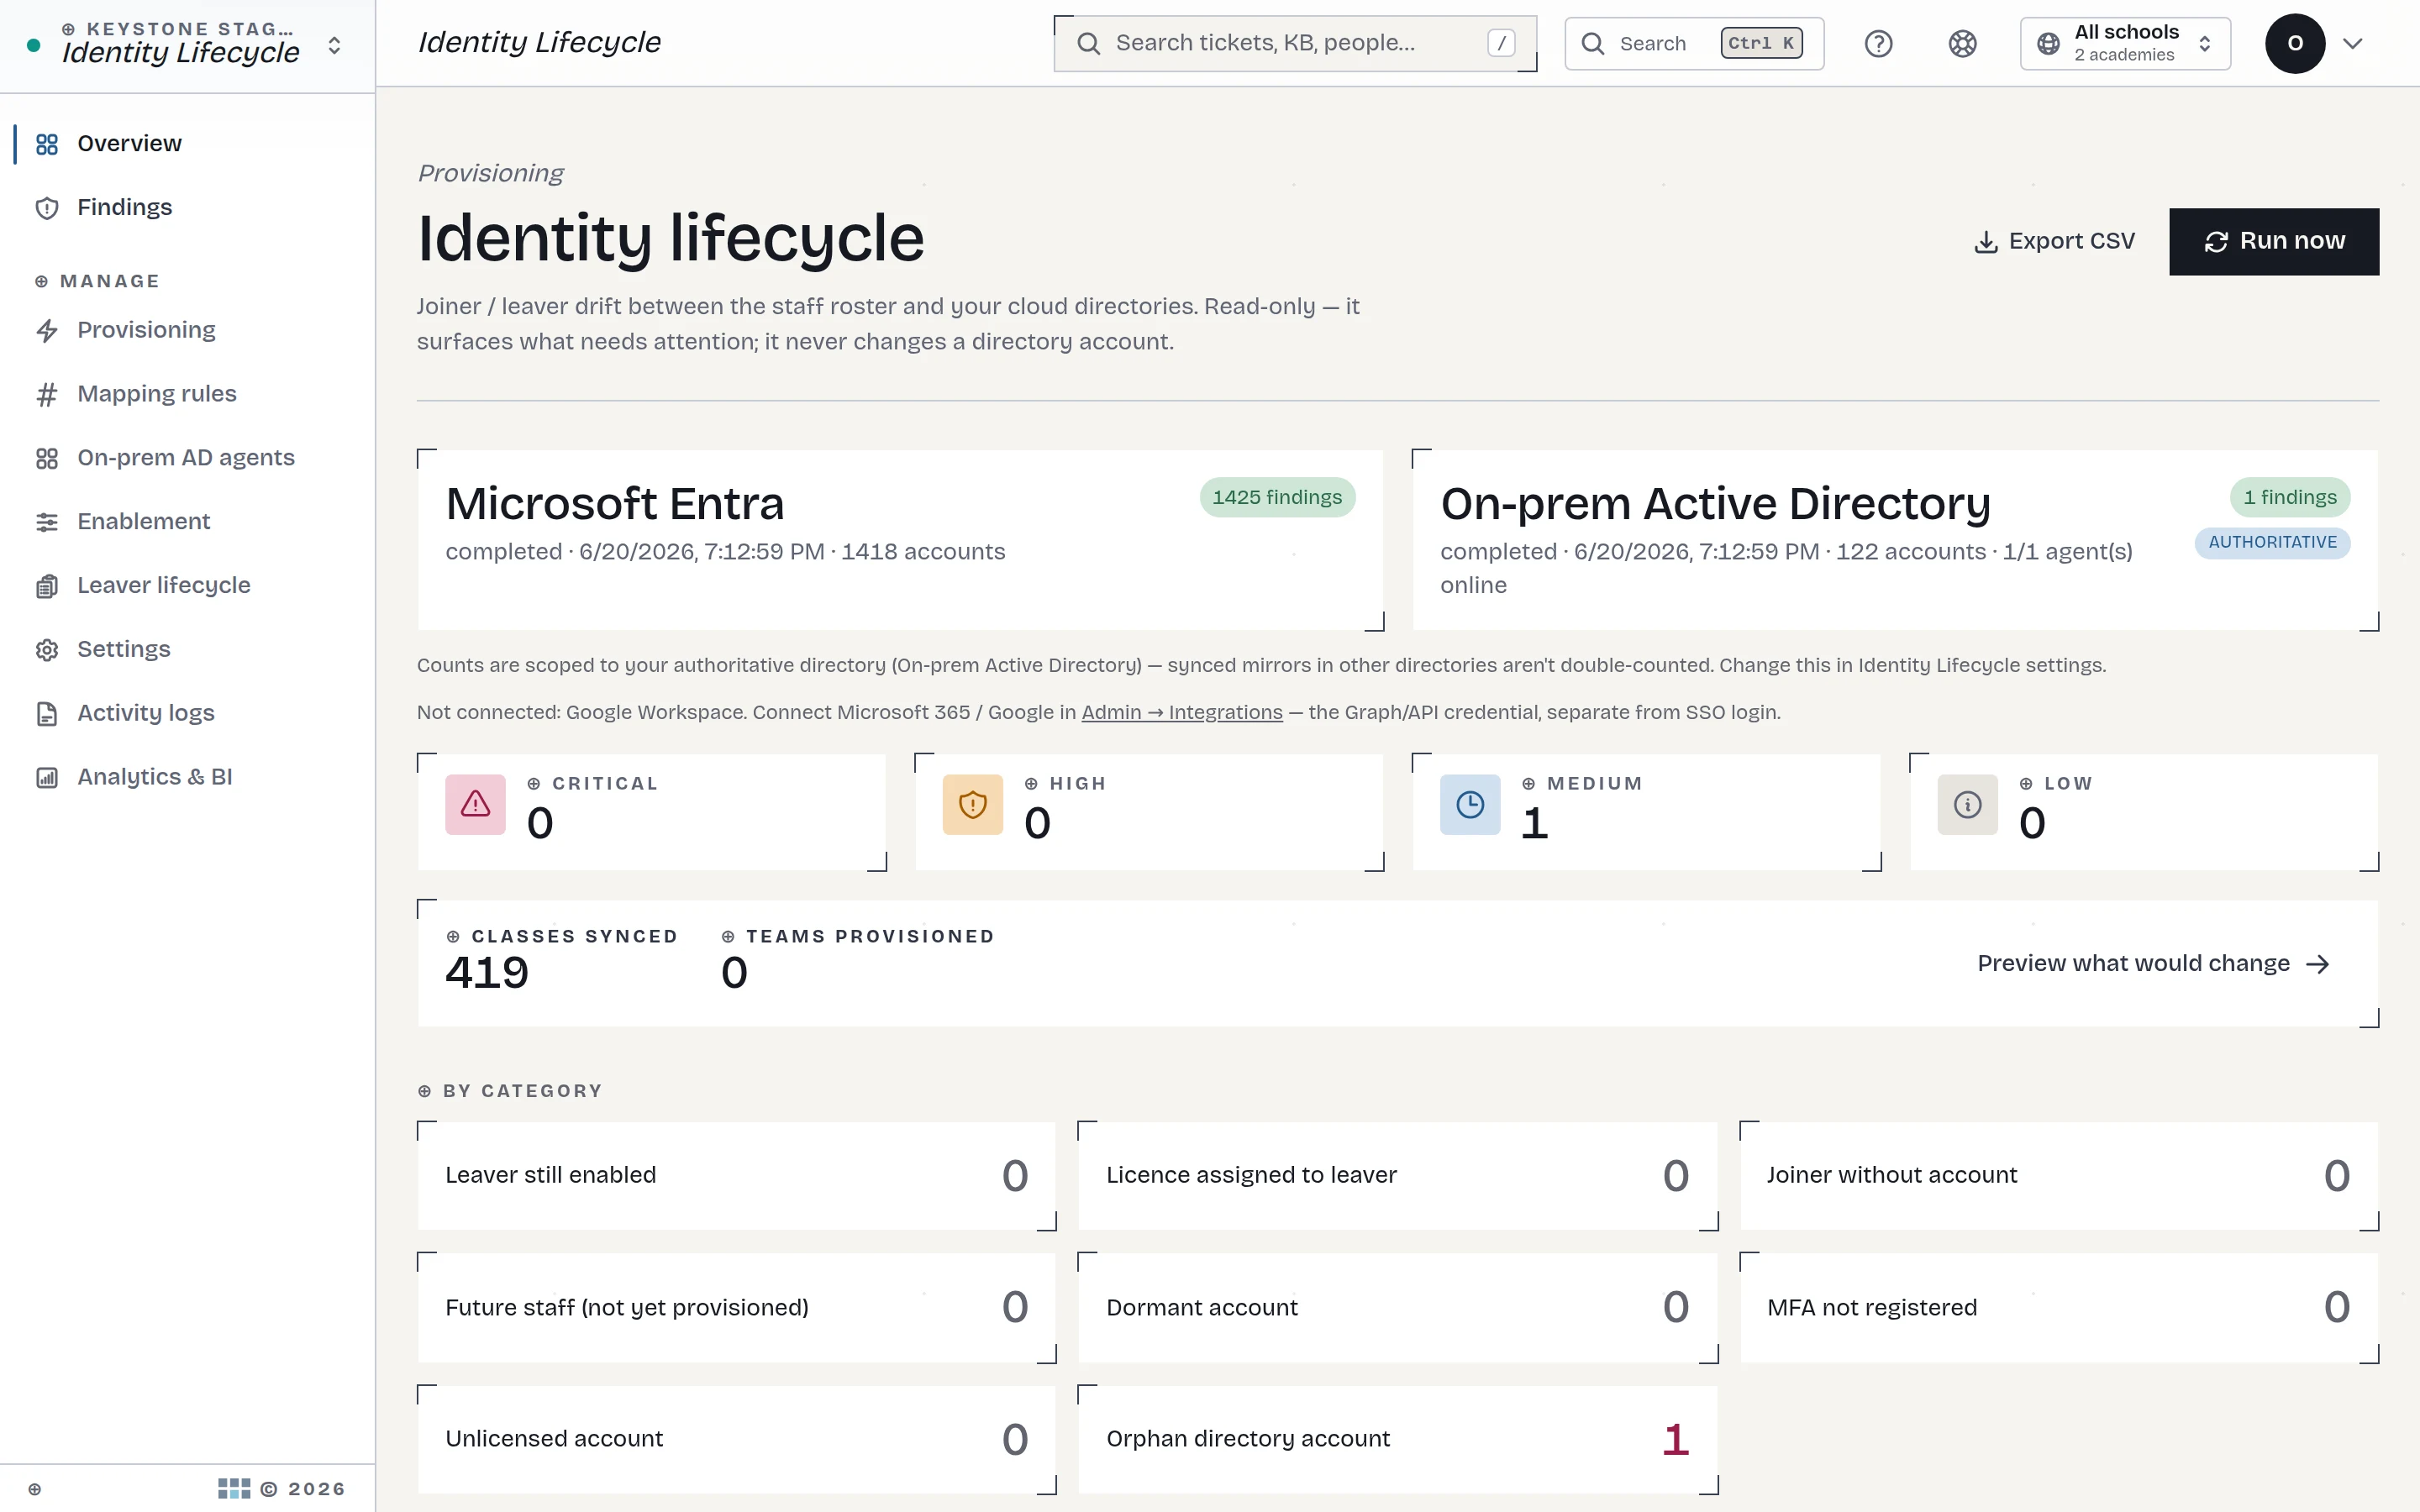The image size is (2420, 1512).
Task: Click the Identity Lifecycle header title
Action: 539,43
